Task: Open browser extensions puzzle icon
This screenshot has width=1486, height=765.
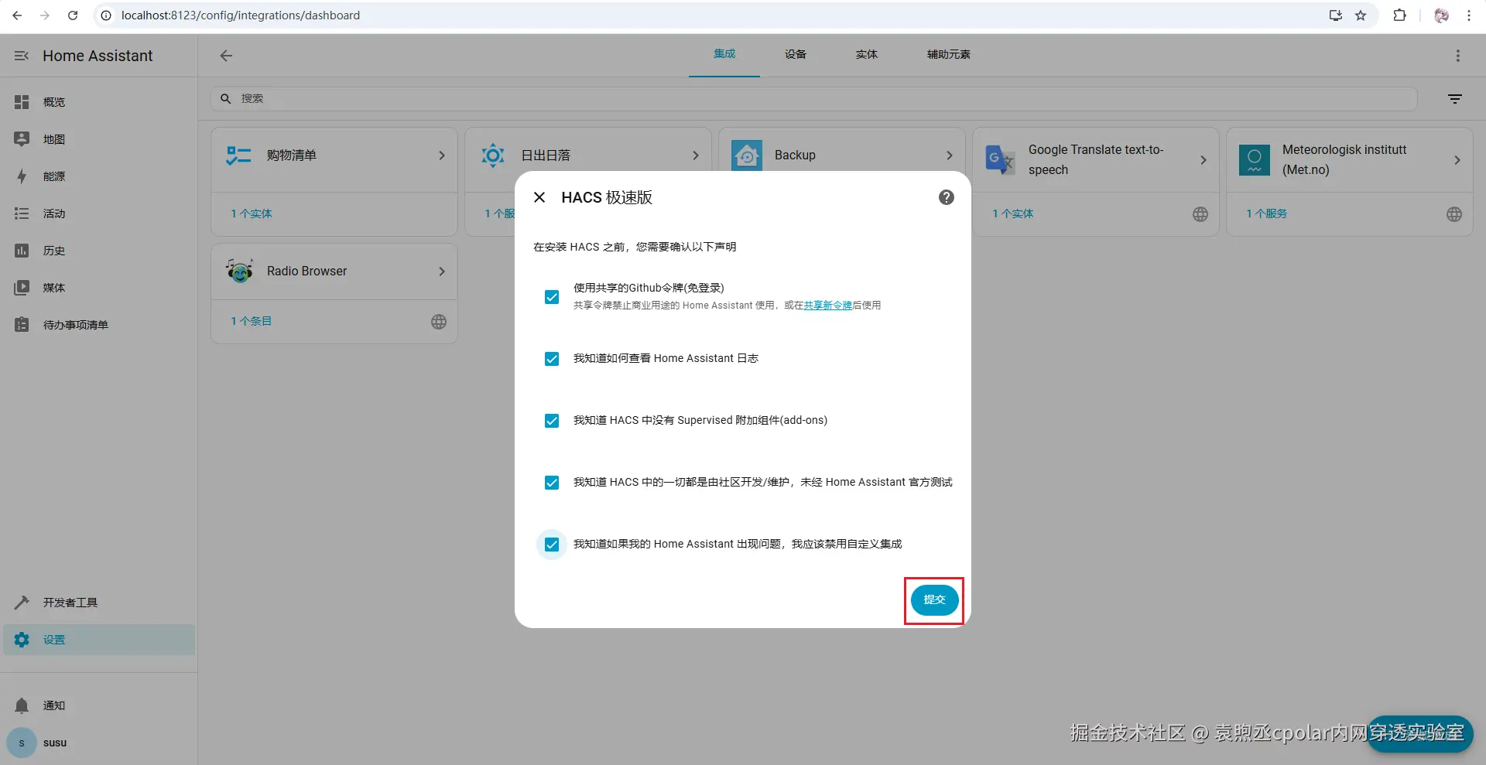Action: [x=1399, y=15]
